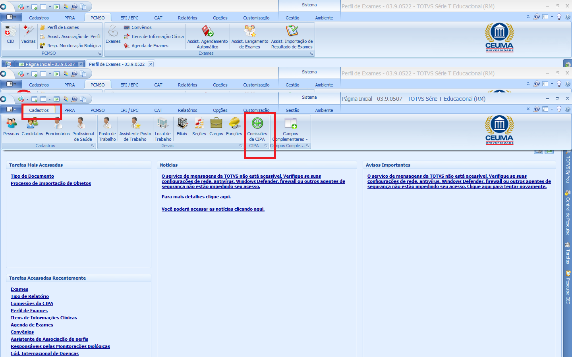Open application menu button in Perfil de Exames window

coord(11,17)
